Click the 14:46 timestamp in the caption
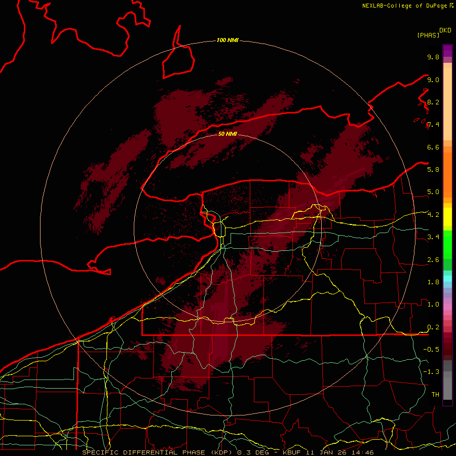The image size is (456, 456). tap(362, 452)
